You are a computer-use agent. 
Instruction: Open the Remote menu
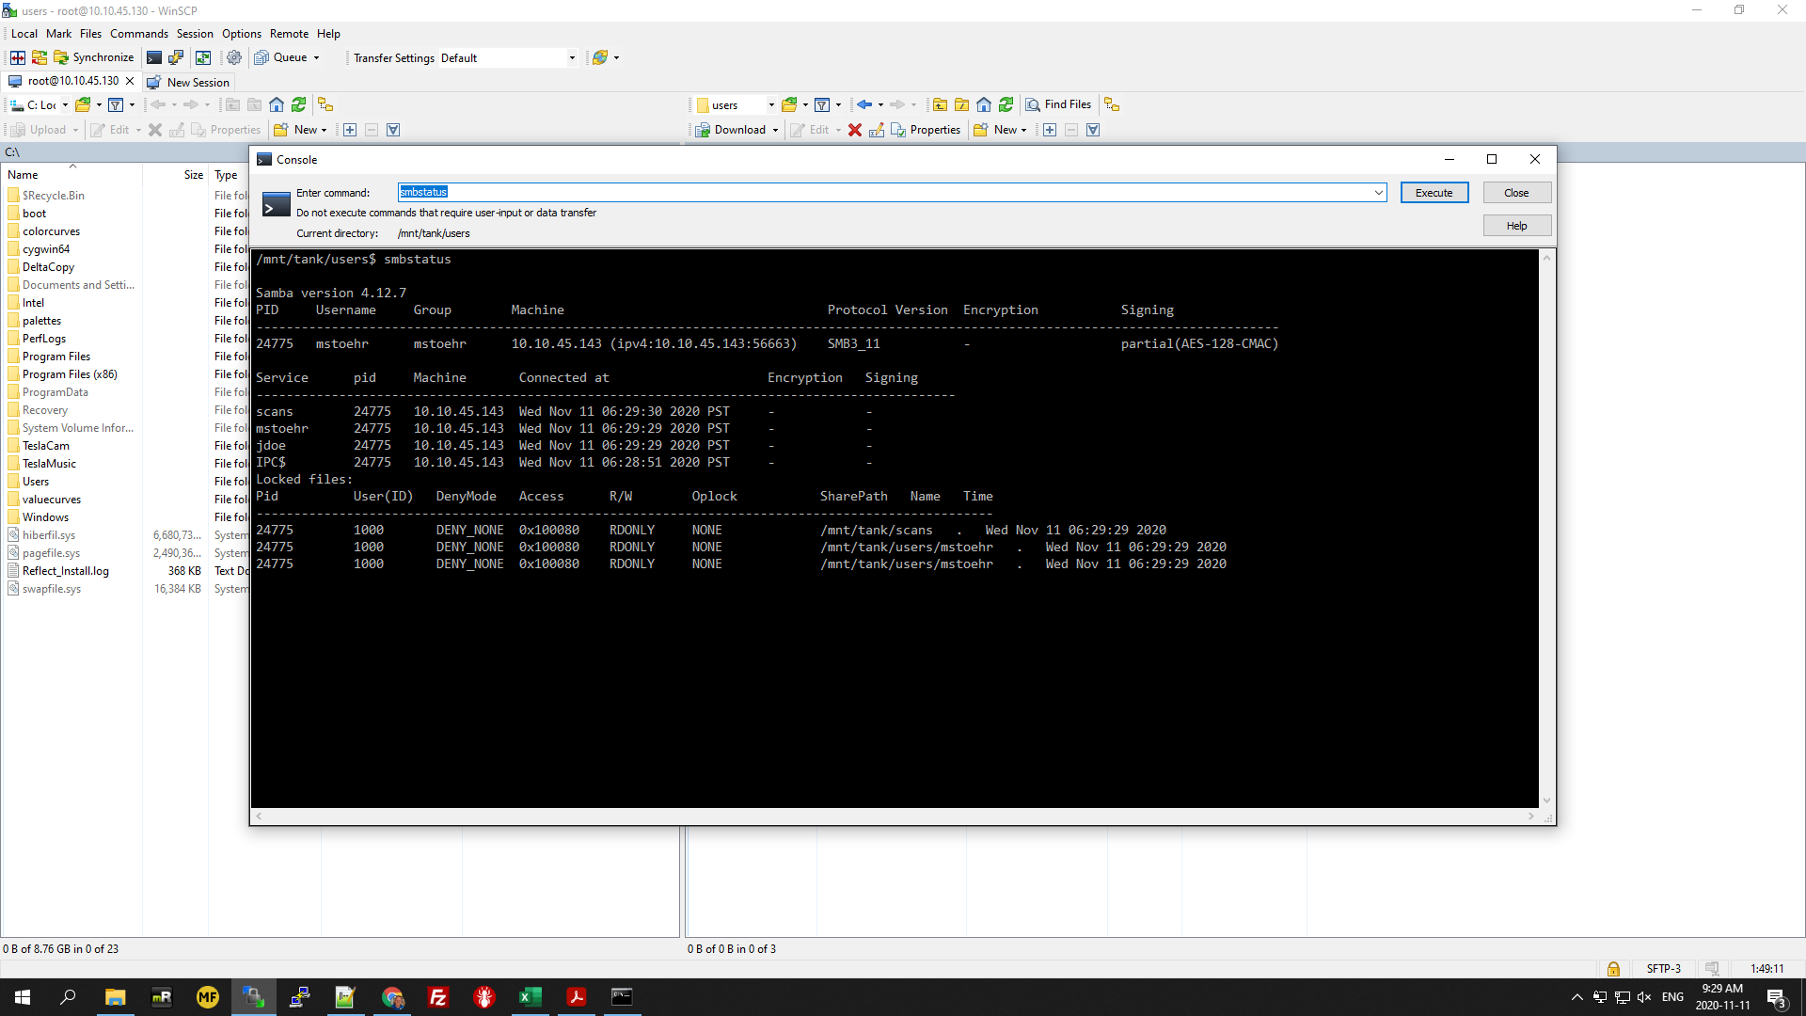coord(289,34)
